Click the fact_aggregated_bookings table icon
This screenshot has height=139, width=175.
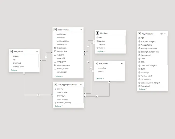pyautogui.click(x=55, y=85)
